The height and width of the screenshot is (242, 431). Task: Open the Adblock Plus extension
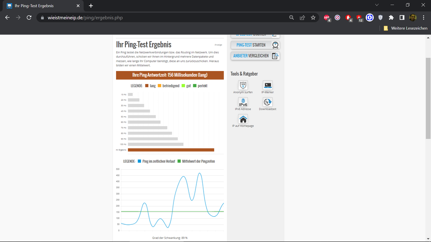pyautogui.click(x=327, y=18)
